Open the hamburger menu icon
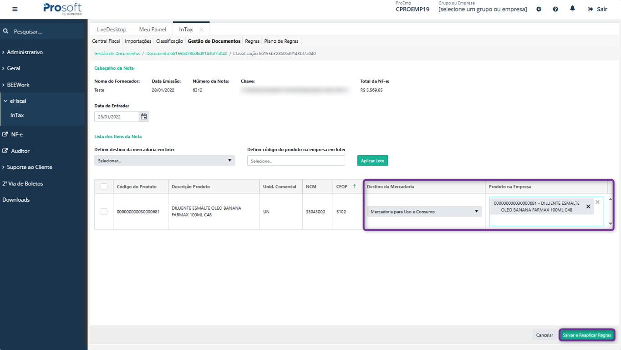Viewport: 621px width, 350px height. click(x=15, y=9)
